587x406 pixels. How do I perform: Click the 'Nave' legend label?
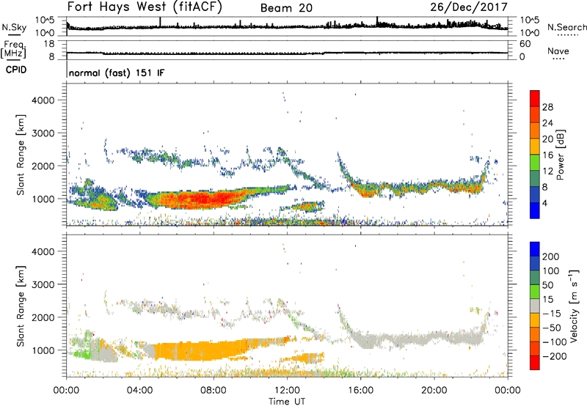(x=558, y=51)
